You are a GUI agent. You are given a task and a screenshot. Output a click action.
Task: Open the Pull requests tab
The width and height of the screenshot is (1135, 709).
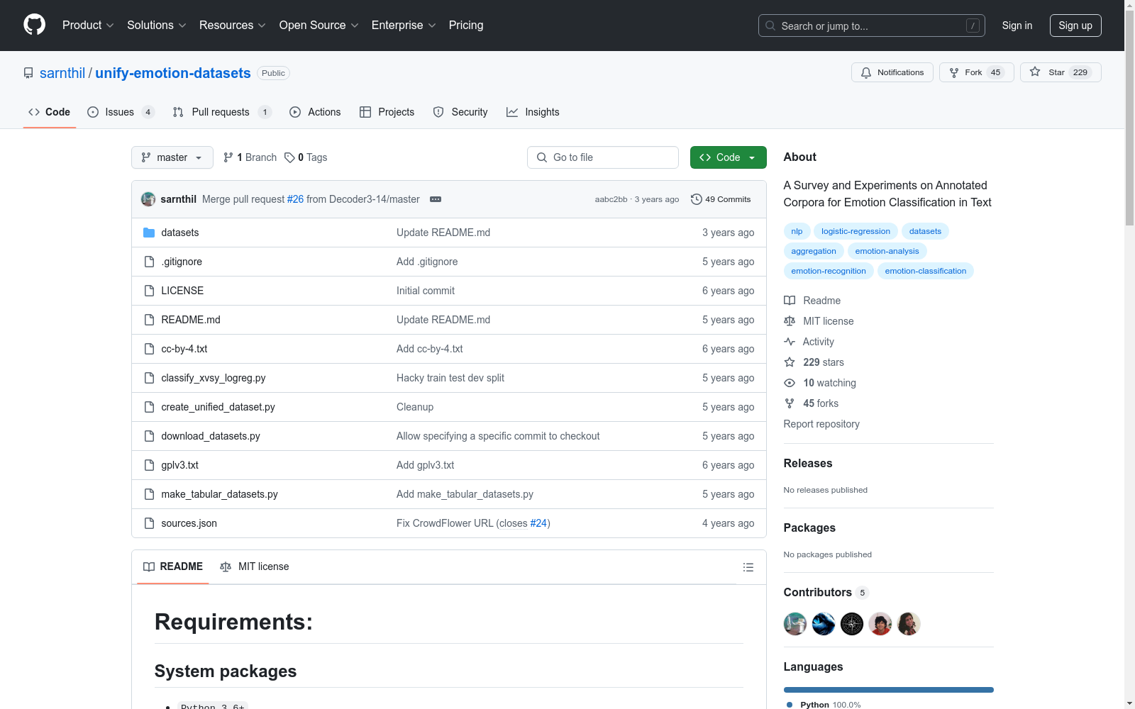point(222,112)
